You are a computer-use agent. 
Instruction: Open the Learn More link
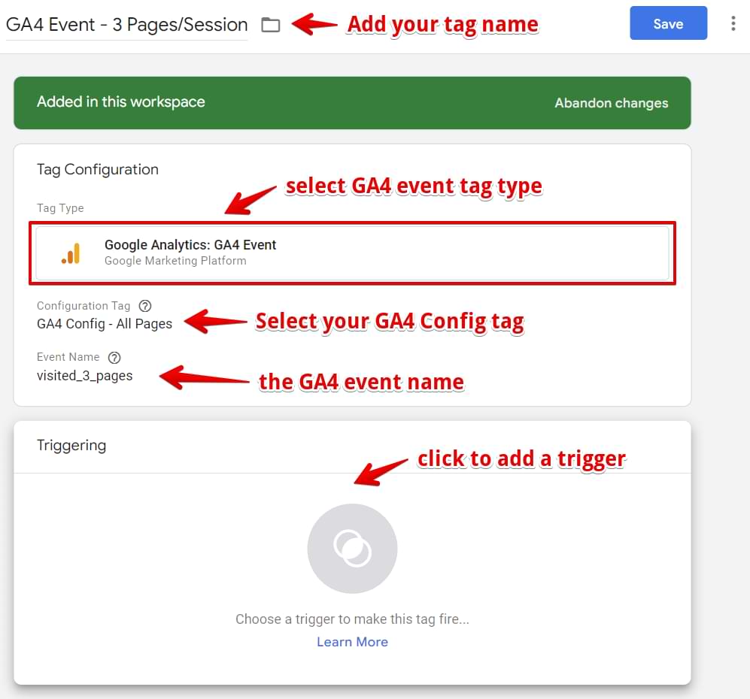353,642
